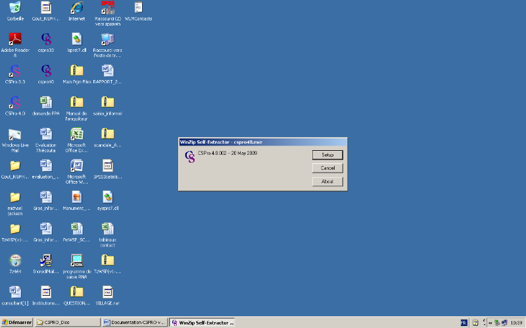Select the cspro40 installer icon
The width and height of the screenshot is (526, 328).
click(46, 74)
